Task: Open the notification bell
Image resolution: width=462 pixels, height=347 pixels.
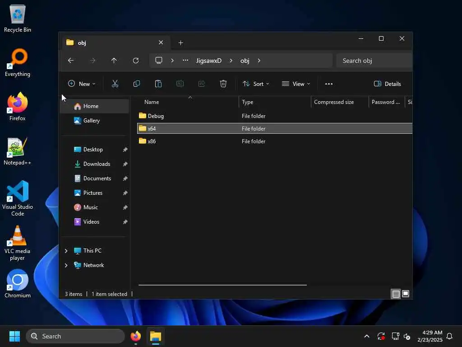Action: [x=449, y=336]
